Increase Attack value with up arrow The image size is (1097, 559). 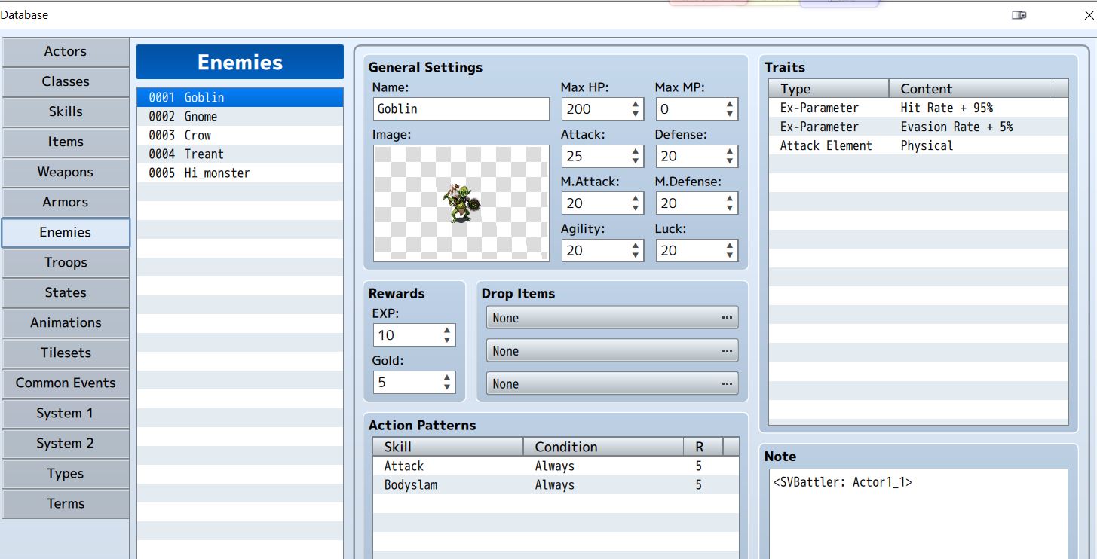point(636,151)
